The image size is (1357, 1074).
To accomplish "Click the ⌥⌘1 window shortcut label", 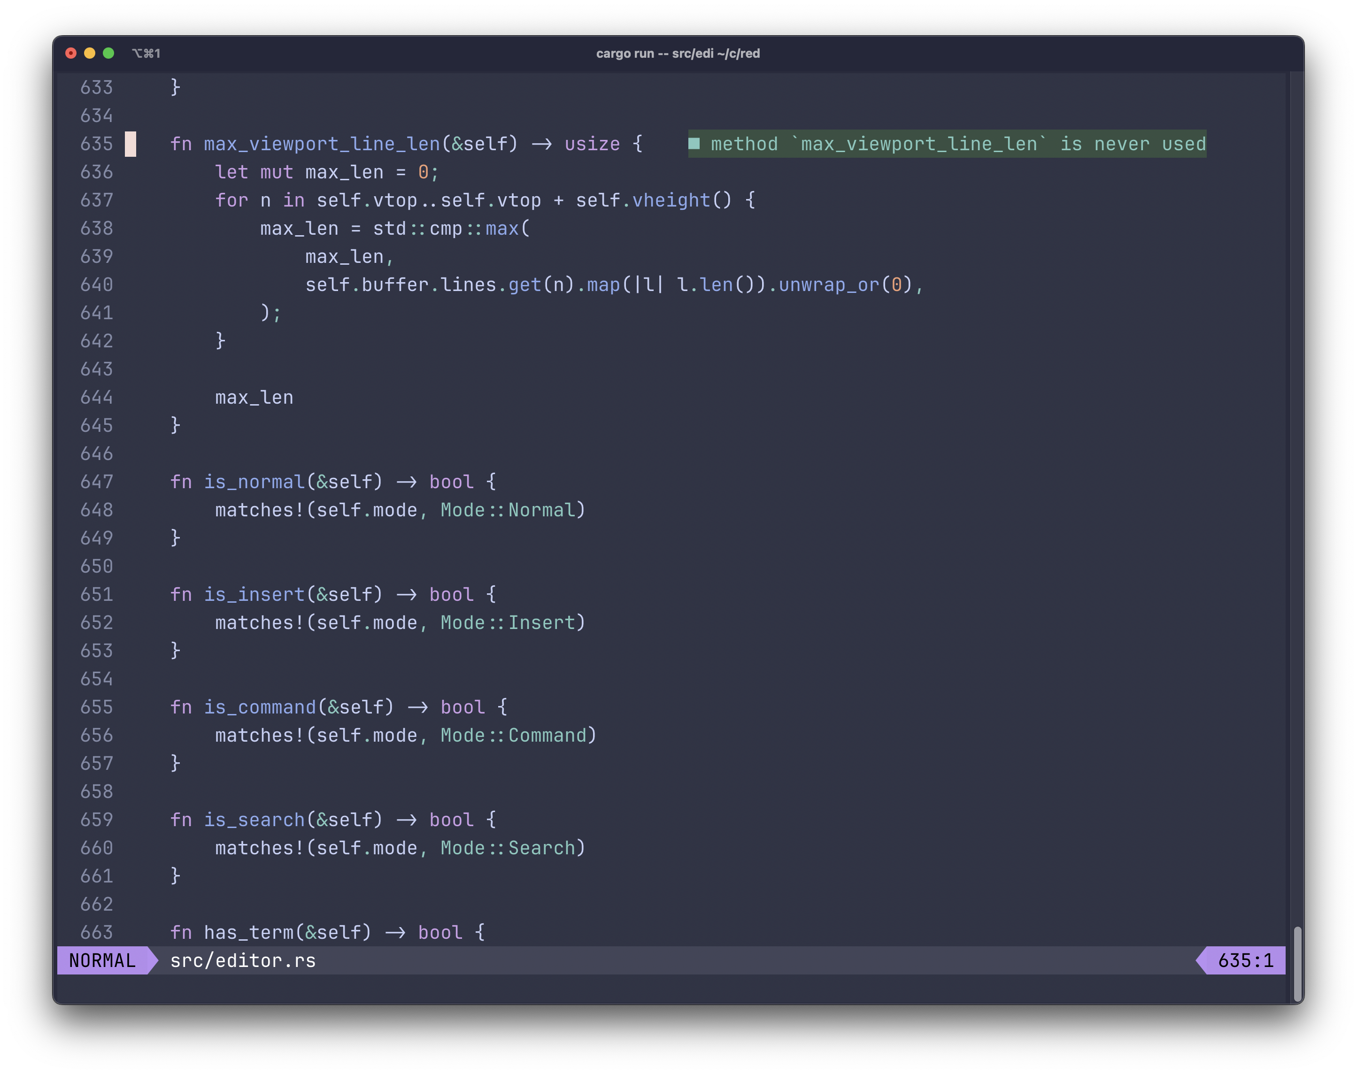I will (x=146, y=54).
